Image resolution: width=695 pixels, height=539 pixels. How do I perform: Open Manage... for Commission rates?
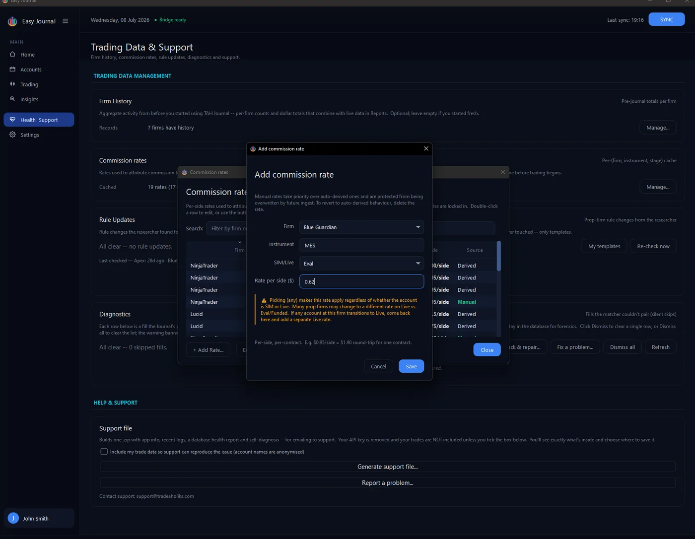click(658, 187)
